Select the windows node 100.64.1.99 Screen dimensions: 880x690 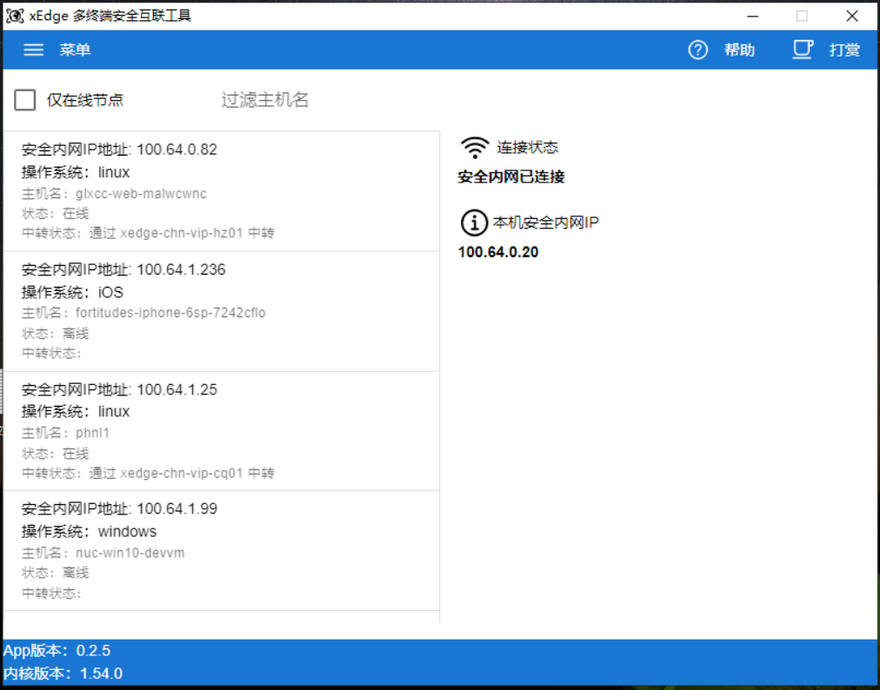click(x=221, y=551)
